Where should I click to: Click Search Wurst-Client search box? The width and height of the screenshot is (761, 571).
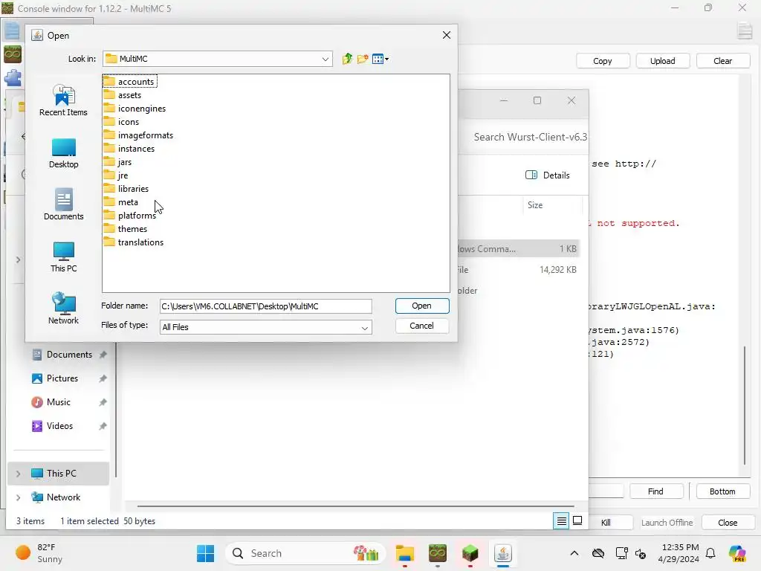pos(530,138)
